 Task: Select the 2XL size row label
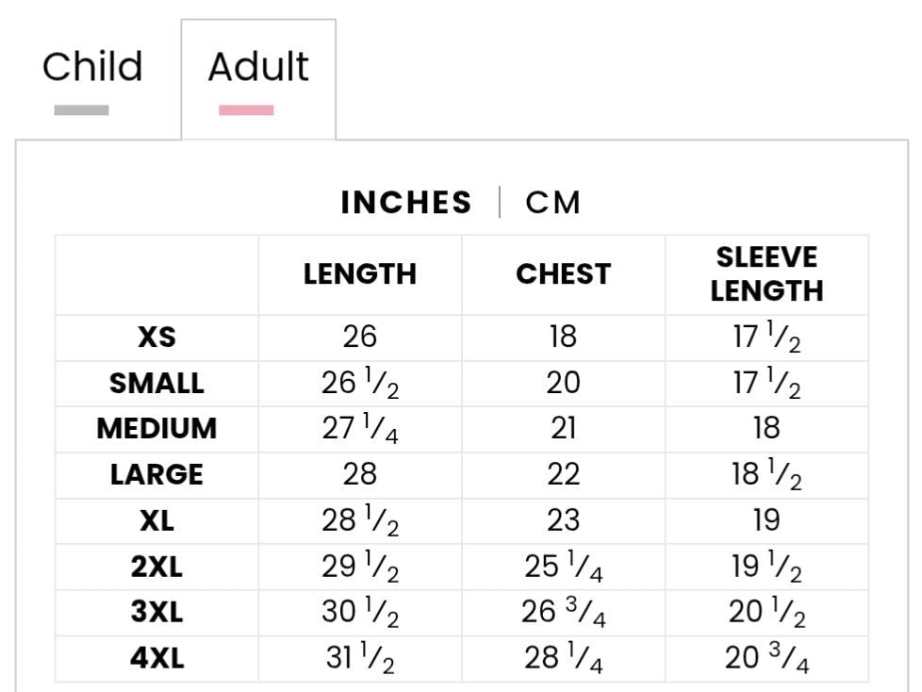pyautogui.click(x=157, y=567)
